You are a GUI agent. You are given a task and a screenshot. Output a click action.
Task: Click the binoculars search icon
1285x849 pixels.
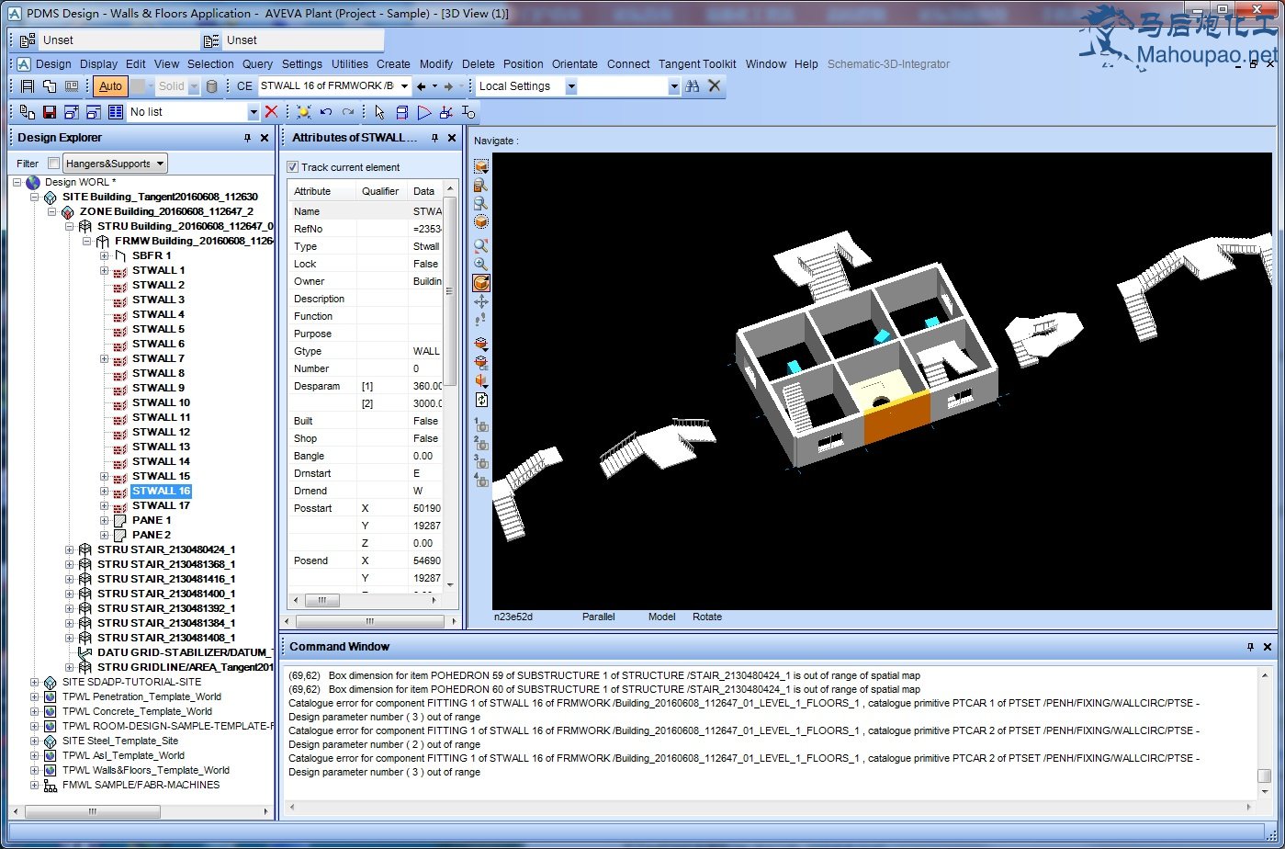point(692,85)
